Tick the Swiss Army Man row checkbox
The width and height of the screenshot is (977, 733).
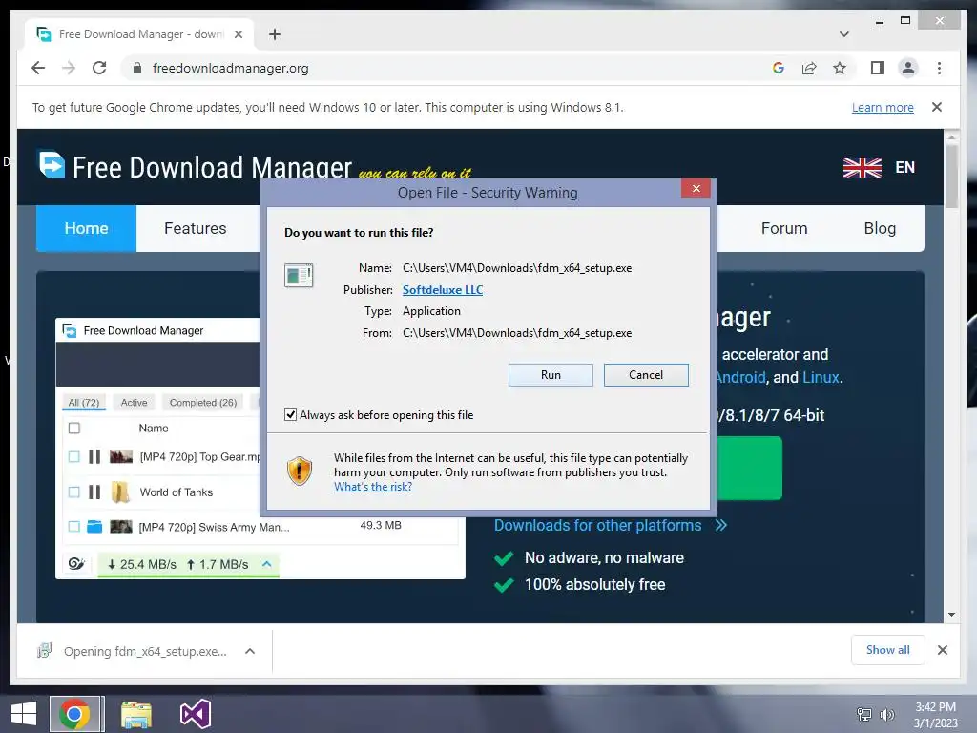click(x=74, y=527)
